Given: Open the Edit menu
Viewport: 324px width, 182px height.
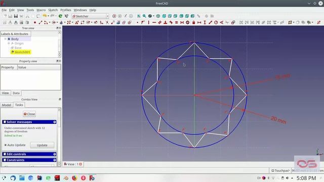Looking at the screenshot, I should [x=12, y=10].
